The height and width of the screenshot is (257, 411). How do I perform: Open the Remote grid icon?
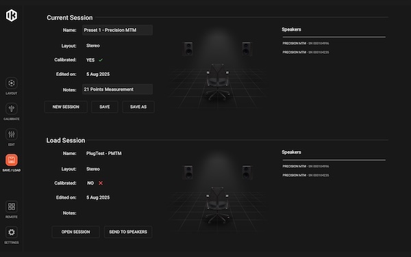point(12,206)
